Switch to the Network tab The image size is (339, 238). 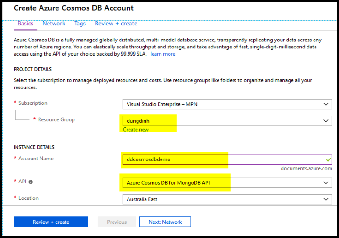click(x=54, y=24)
